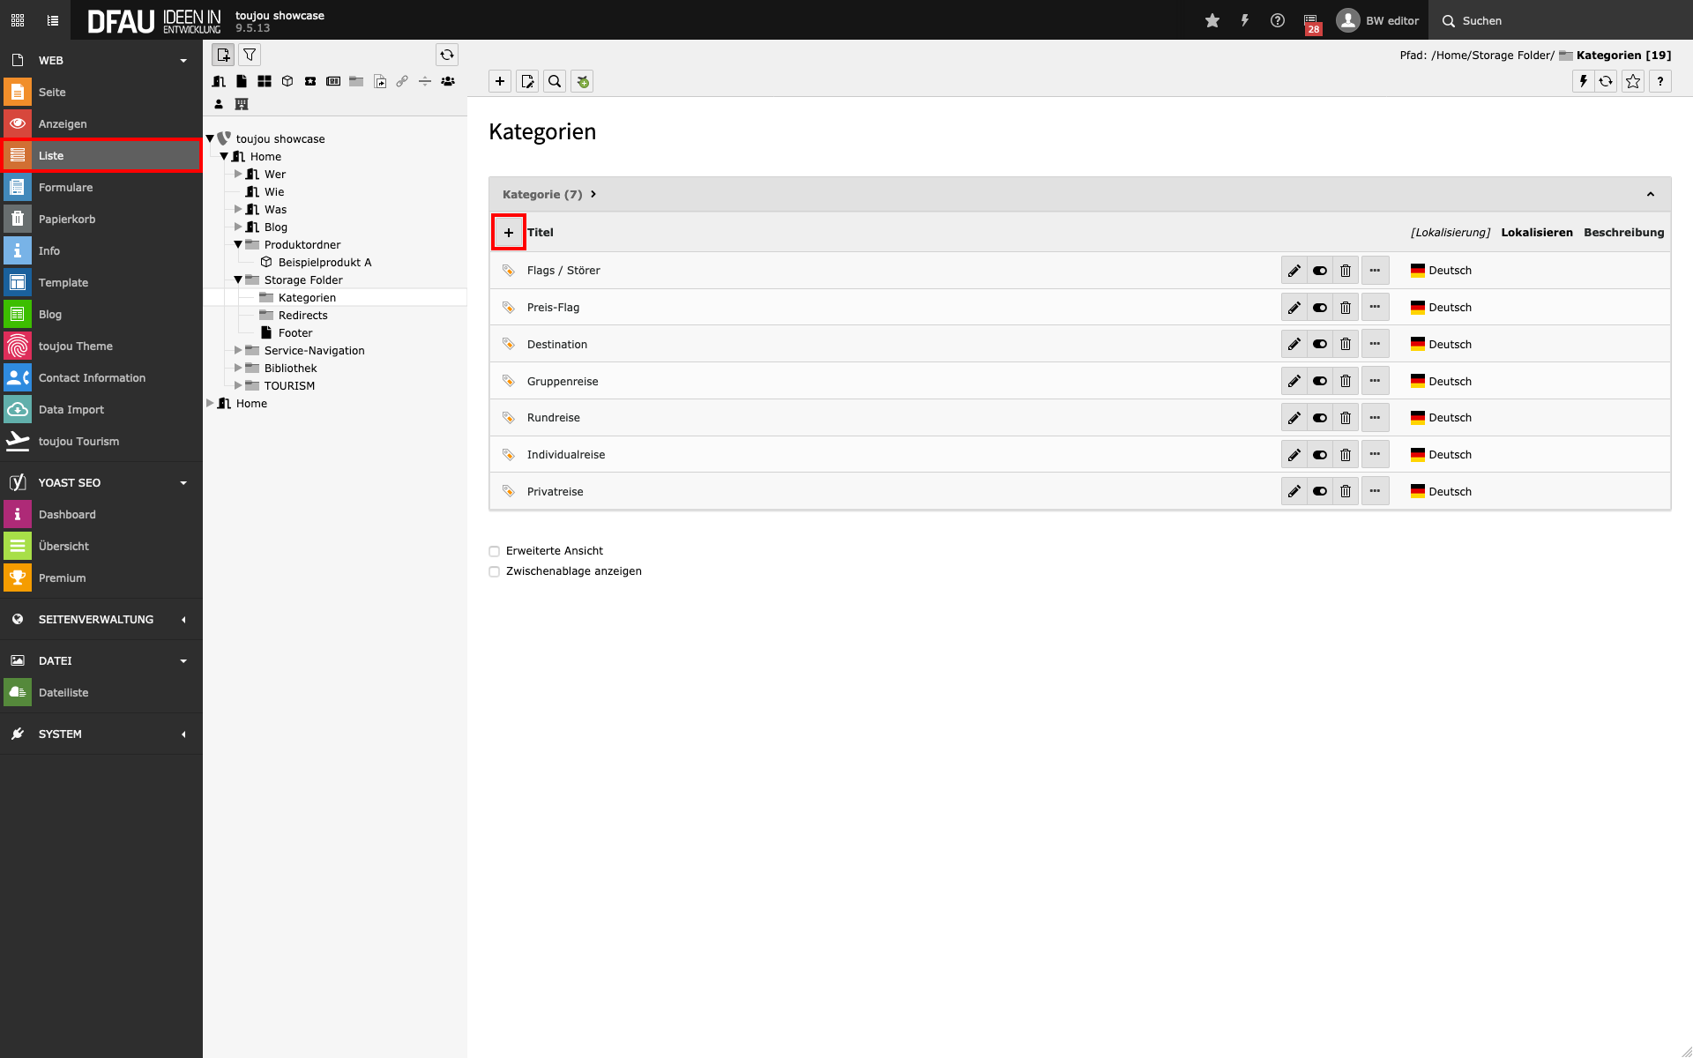Click the edit pencil for Destination row

click(x=1294, y=345)
